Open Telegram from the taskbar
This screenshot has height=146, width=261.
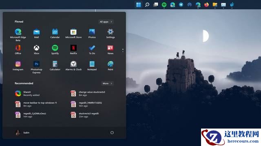point(181,4)
